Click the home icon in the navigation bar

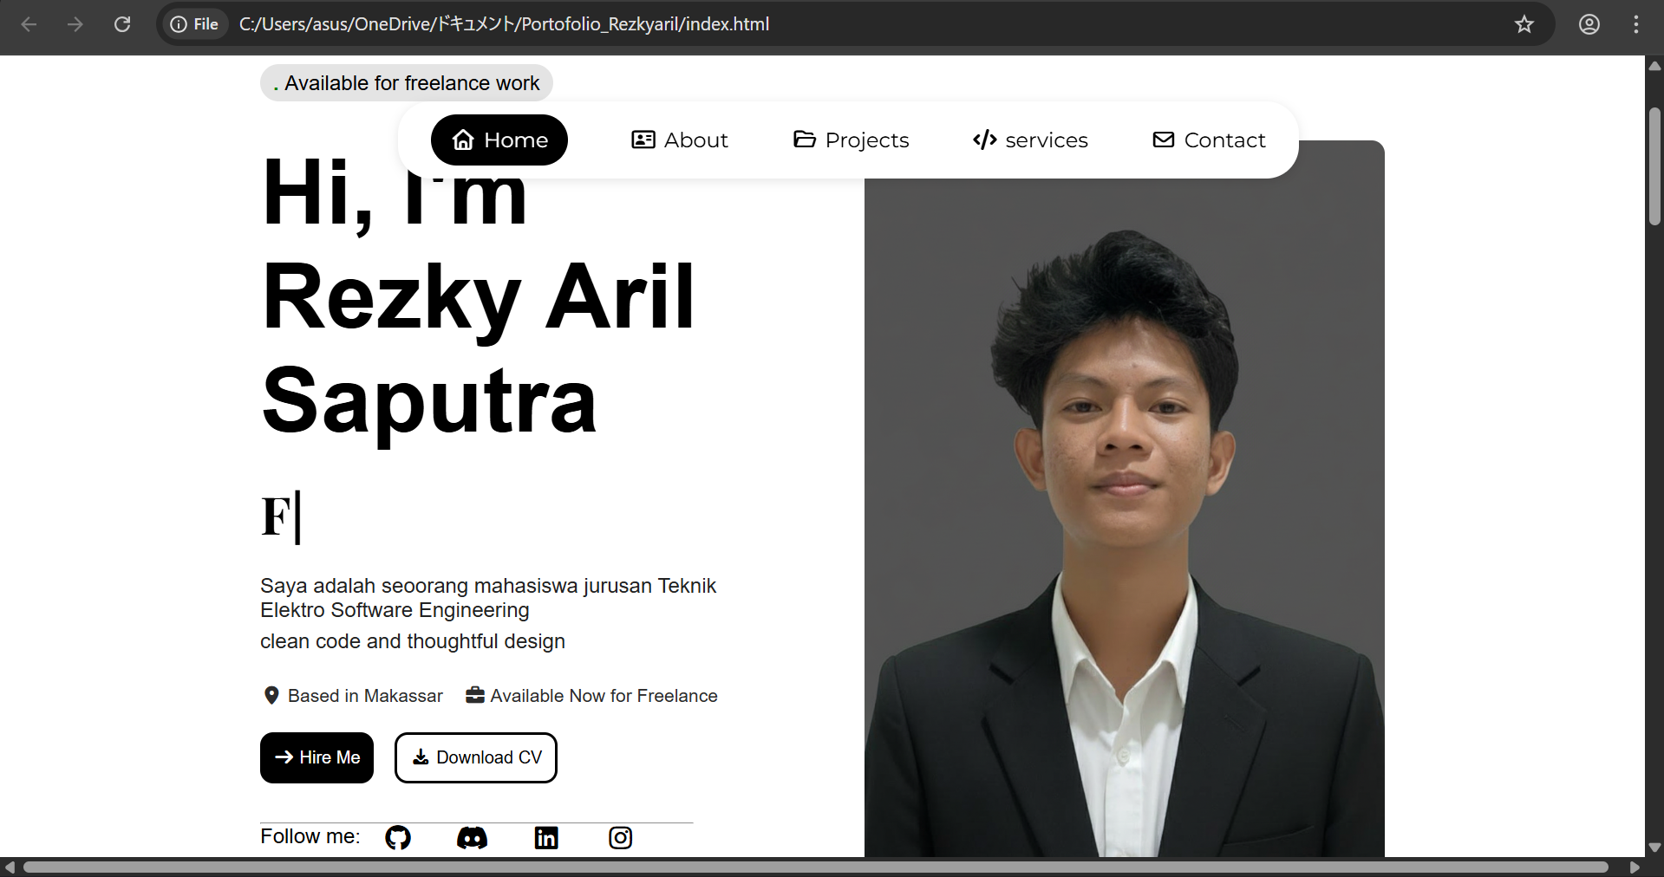click(462, 140)
